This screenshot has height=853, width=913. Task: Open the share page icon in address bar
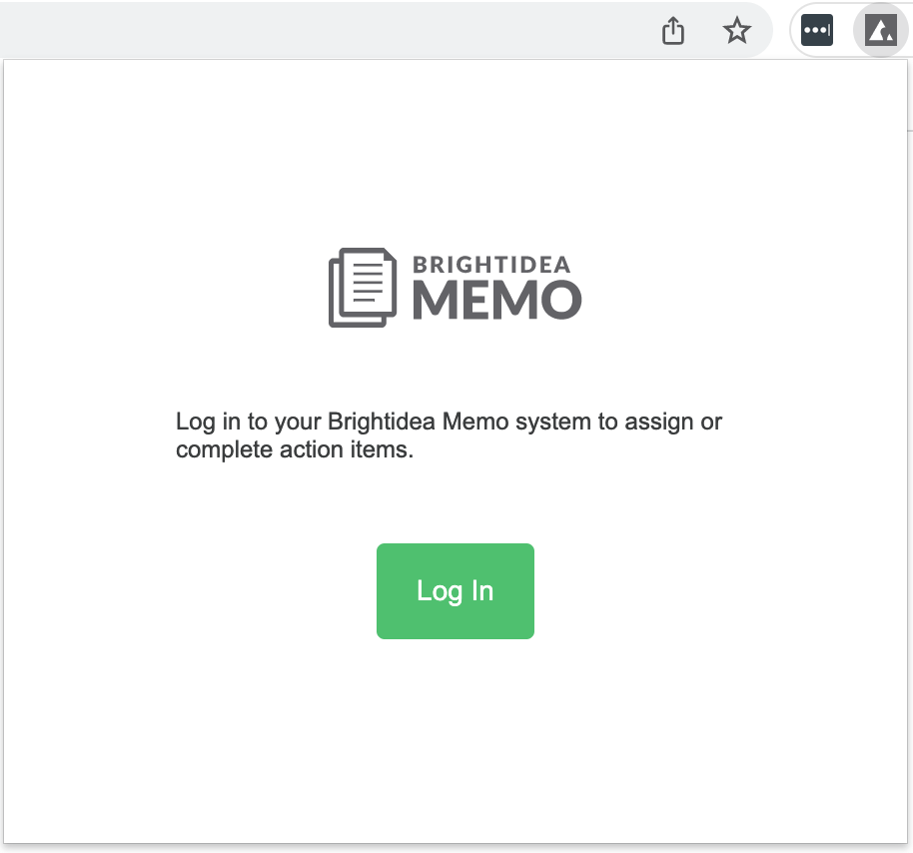coord(673,30)
